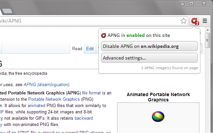Minimize the browser window
213x133 pixels.
(182, 3)
